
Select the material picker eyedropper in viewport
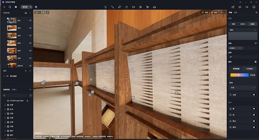48,12
